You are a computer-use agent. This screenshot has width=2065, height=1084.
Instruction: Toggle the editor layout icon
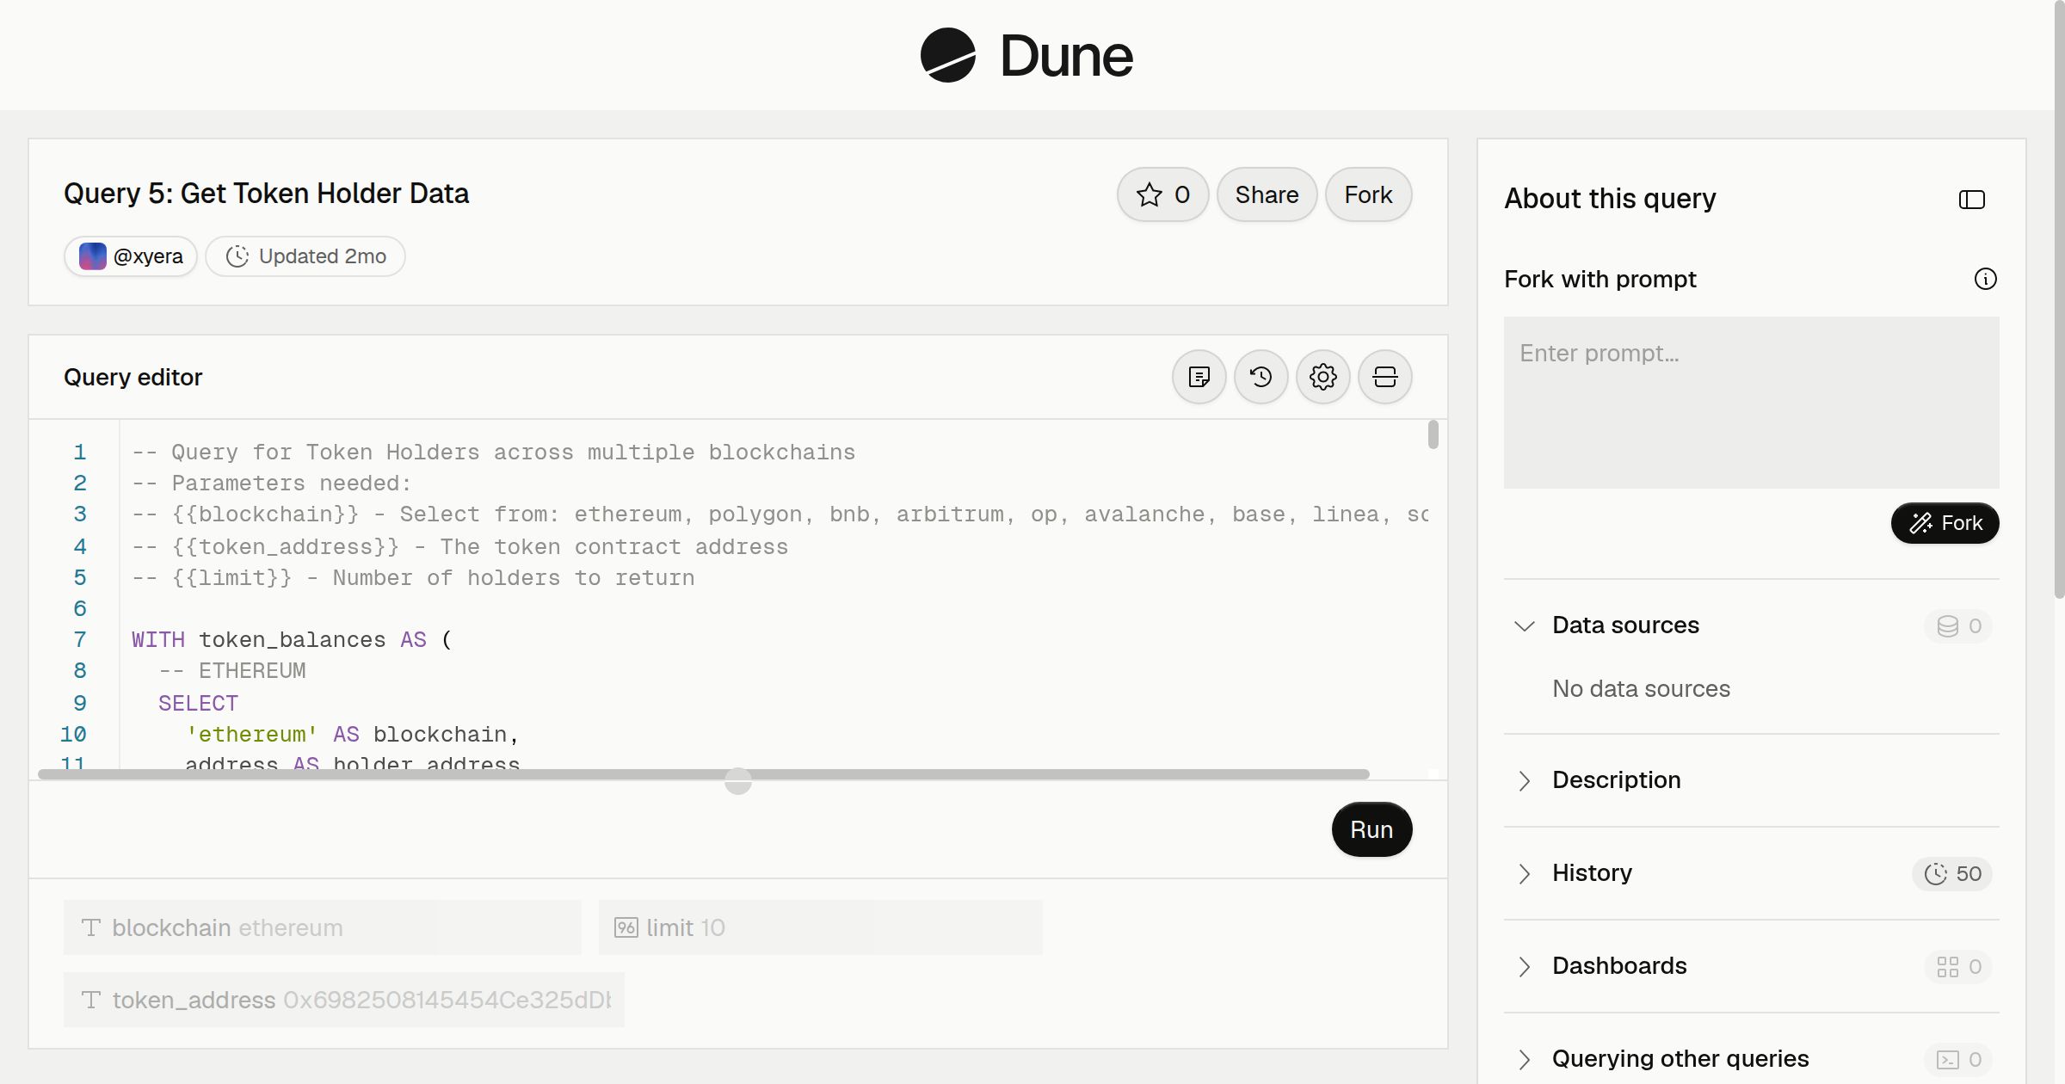[1384, 377]
